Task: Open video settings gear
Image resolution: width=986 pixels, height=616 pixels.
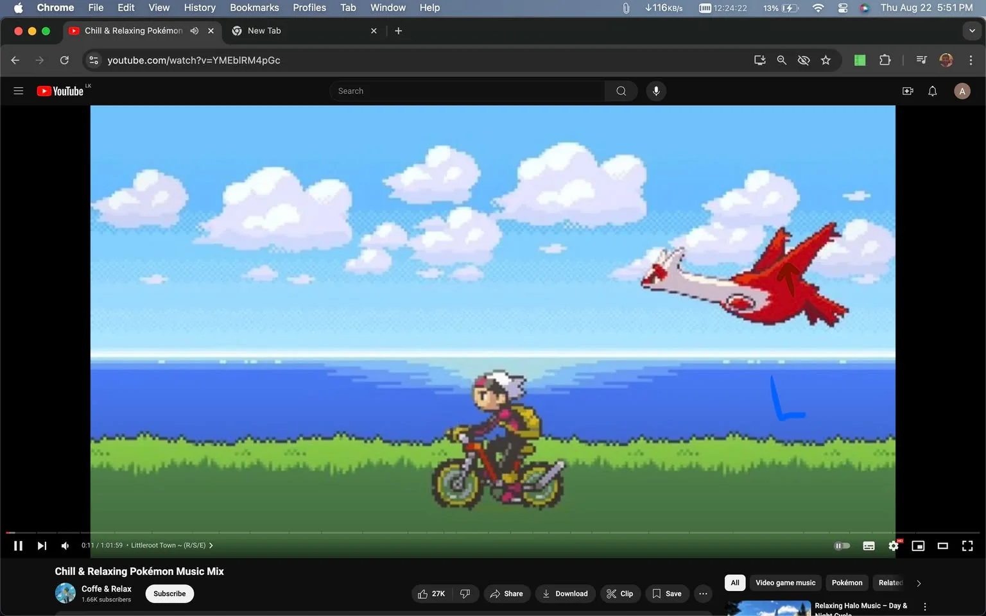Action: coord(894,545)
